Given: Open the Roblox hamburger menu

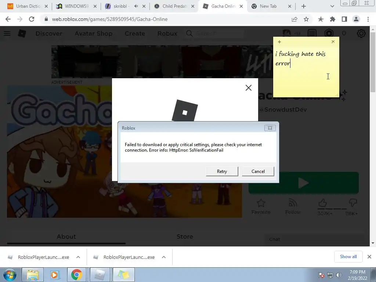Looking at the screenshot, I should [x=7, y=33].
